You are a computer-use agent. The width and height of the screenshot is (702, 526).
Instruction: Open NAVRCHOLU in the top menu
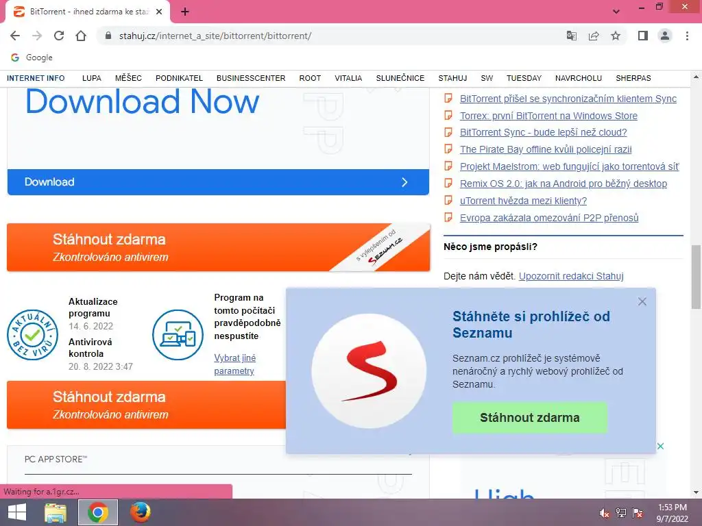coord(579,78)
